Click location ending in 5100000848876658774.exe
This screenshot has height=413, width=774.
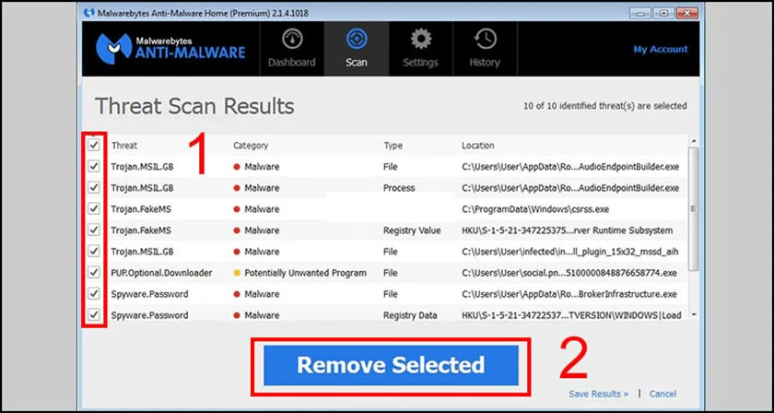pos(569,273)
